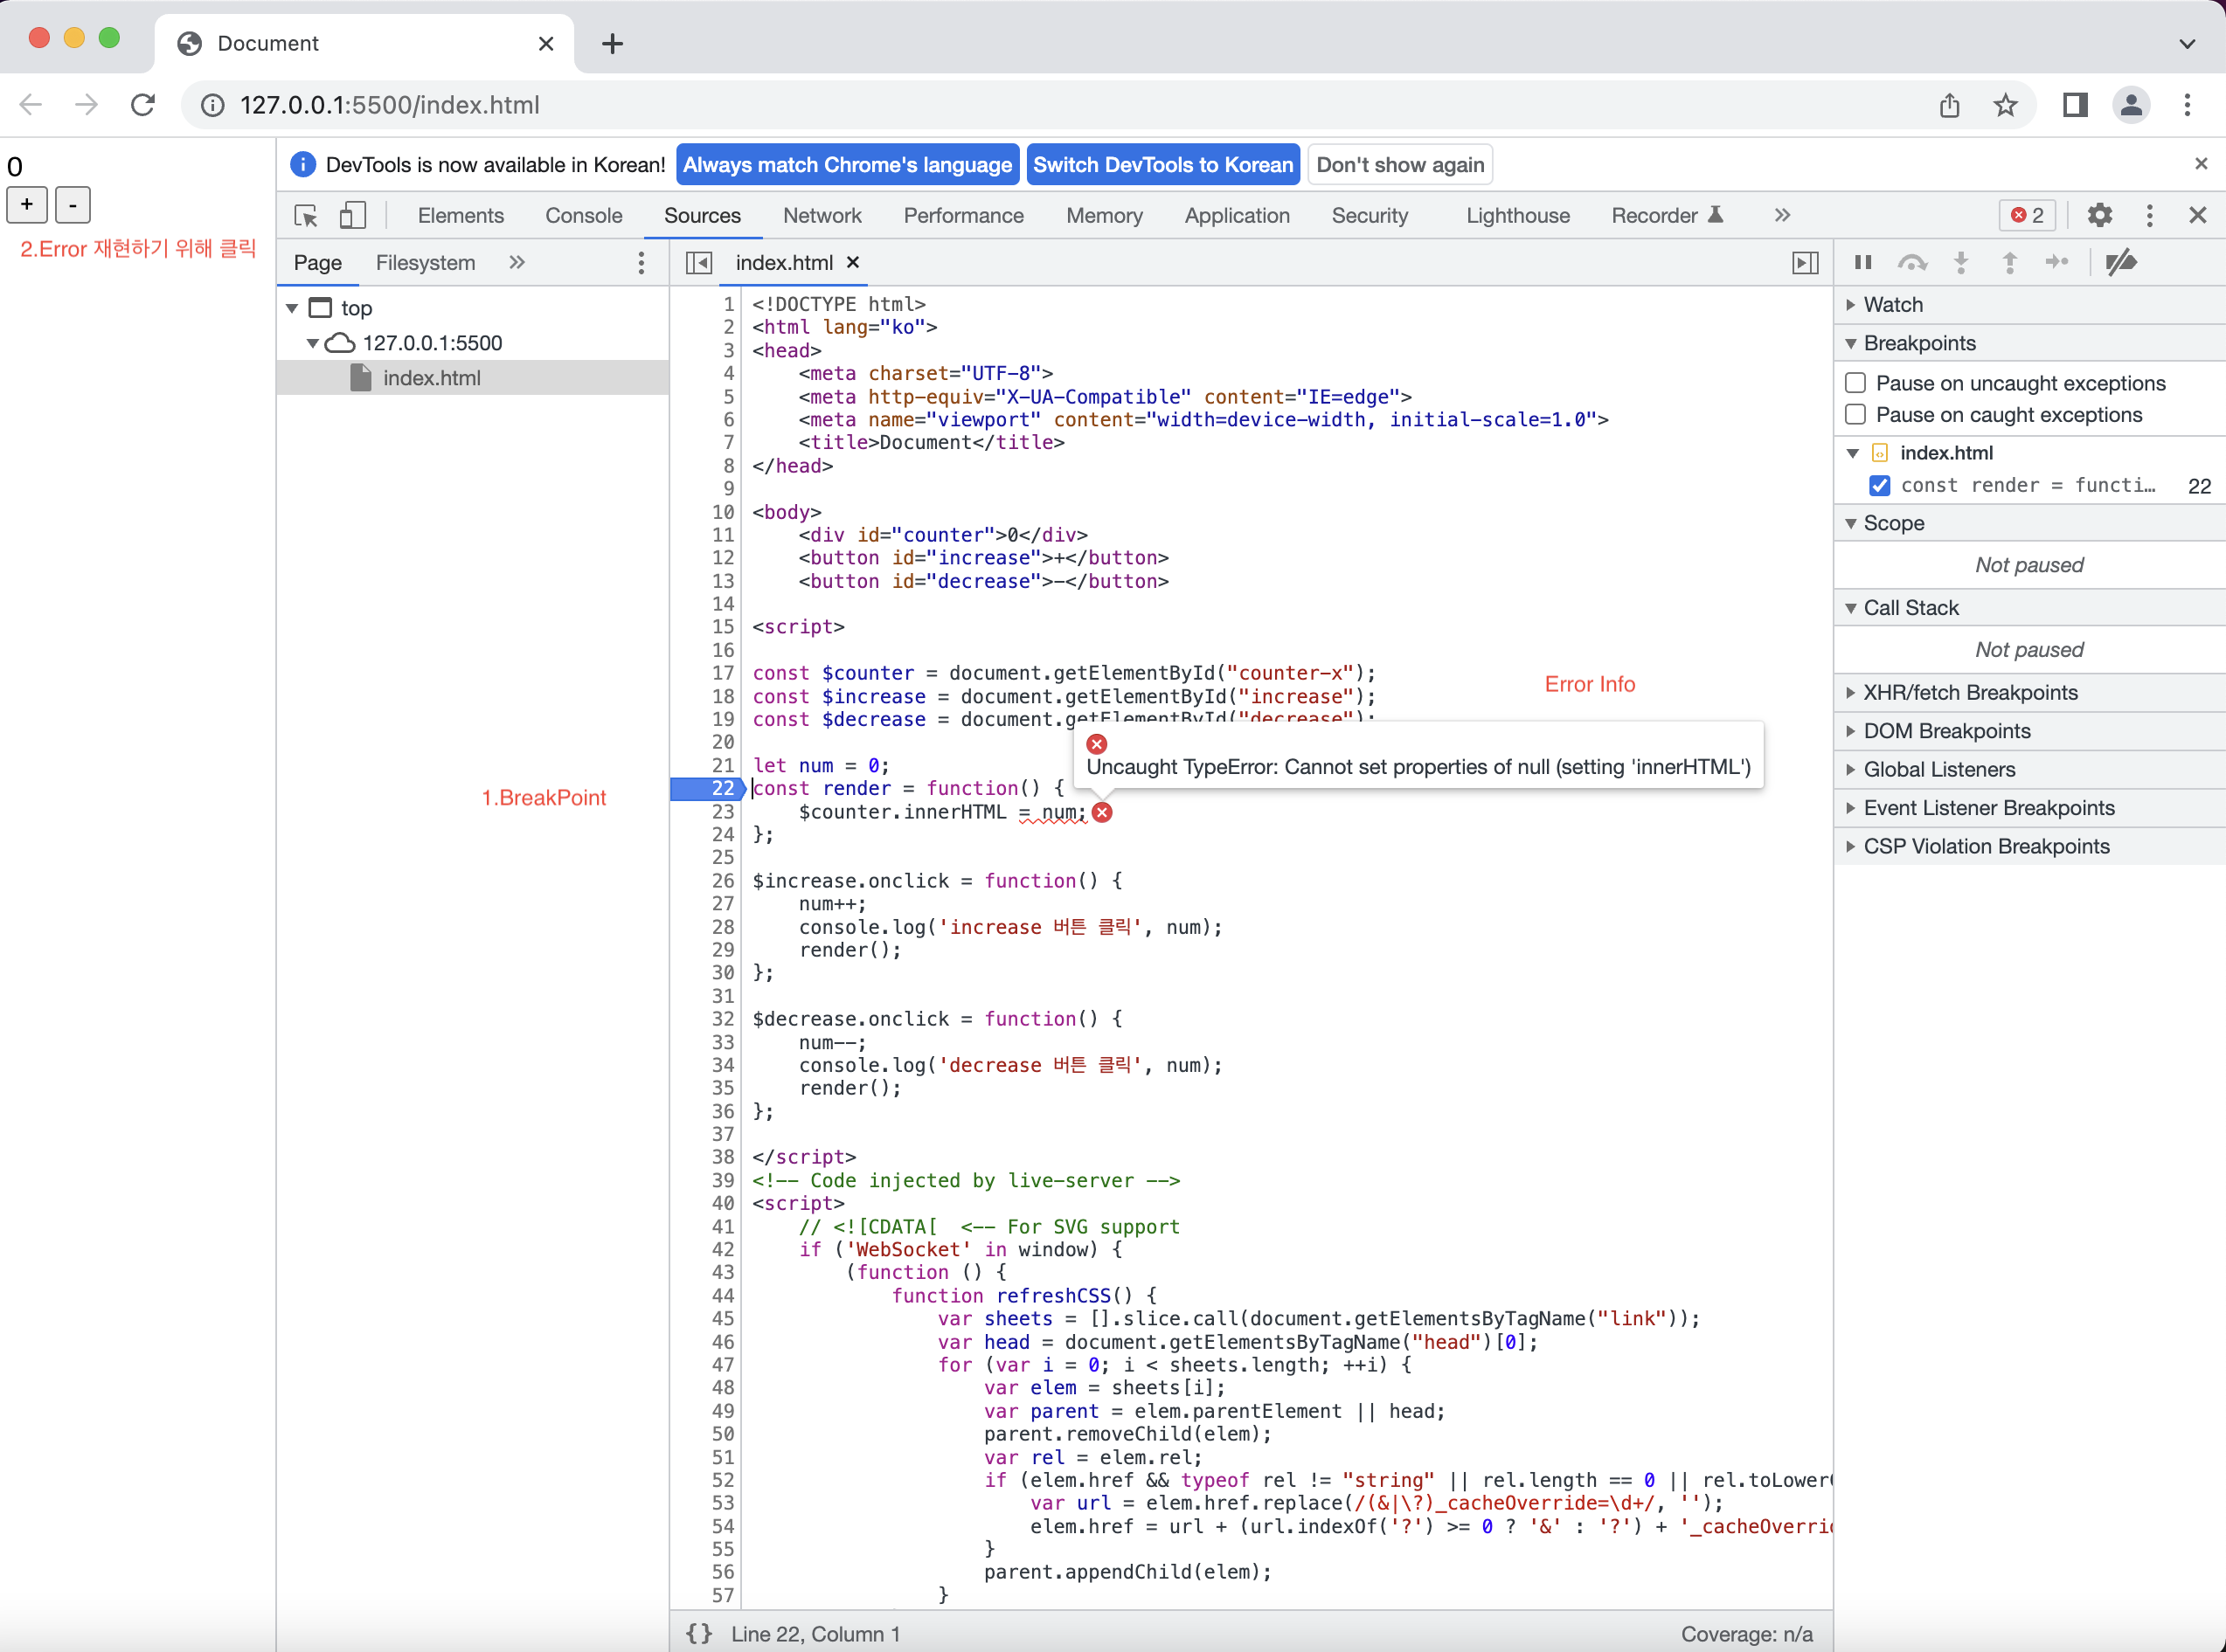Click the pause script execution button

coord(1862,262)
